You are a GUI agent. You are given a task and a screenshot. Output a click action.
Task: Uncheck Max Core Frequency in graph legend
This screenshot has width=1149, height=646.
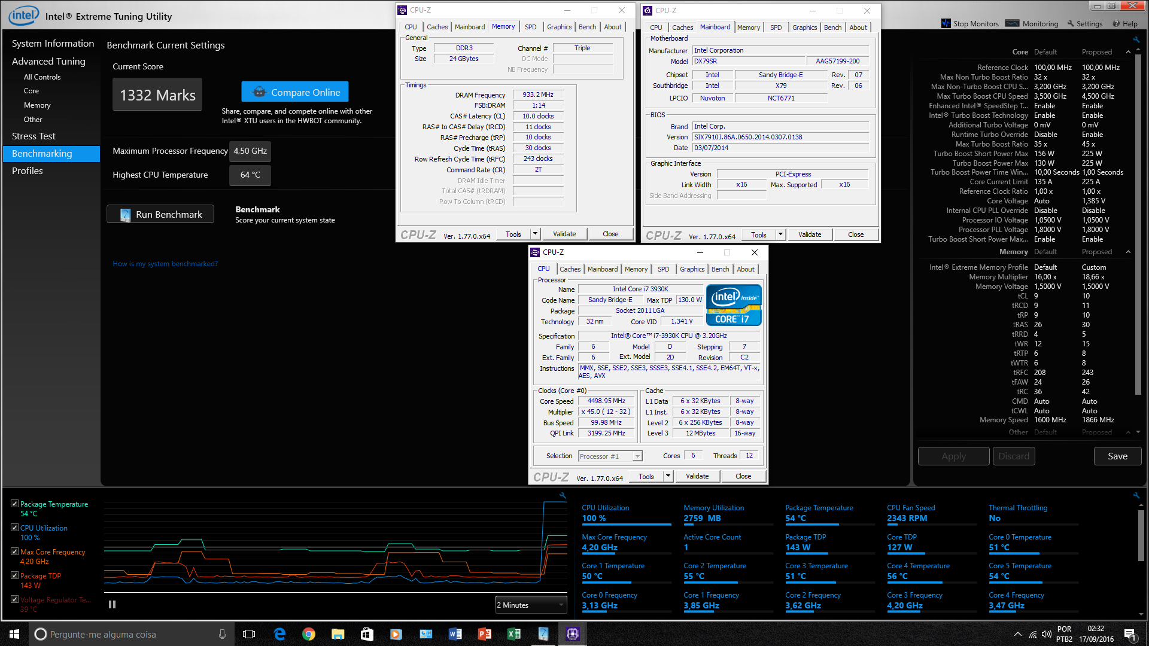click(14, 551)
